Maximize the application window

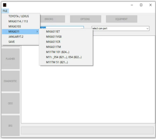click(x=141, y=5)
